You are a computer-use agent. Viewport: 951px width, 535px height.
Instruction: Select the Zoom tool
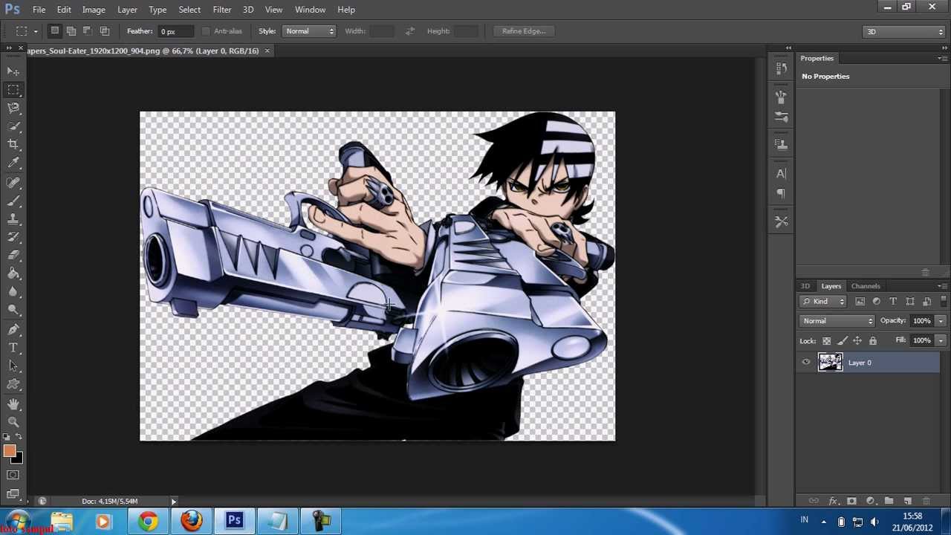pyautogui.click(x=13, y=421)
